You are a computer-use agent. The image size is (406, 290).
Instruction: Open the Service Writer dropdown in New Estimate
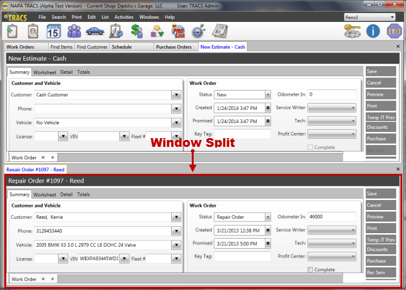point(332,107)
